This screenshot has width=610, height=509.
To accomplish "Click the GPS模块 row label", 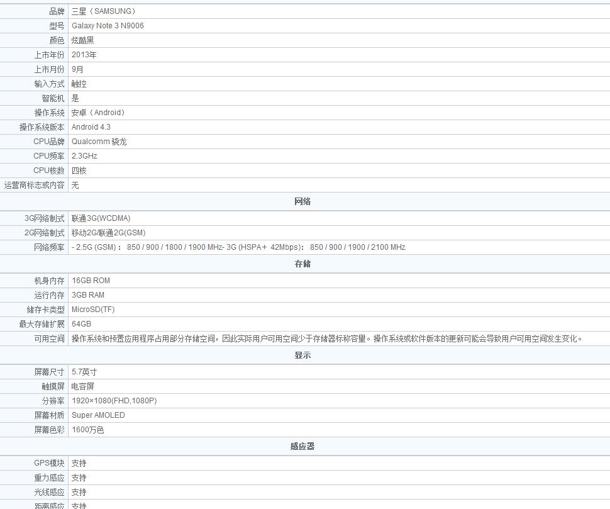I will tap(49, 463).
